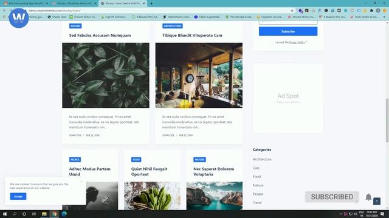Screen dimensions: 389x218
Task: Open the Food category link
Action: point(256,176)
